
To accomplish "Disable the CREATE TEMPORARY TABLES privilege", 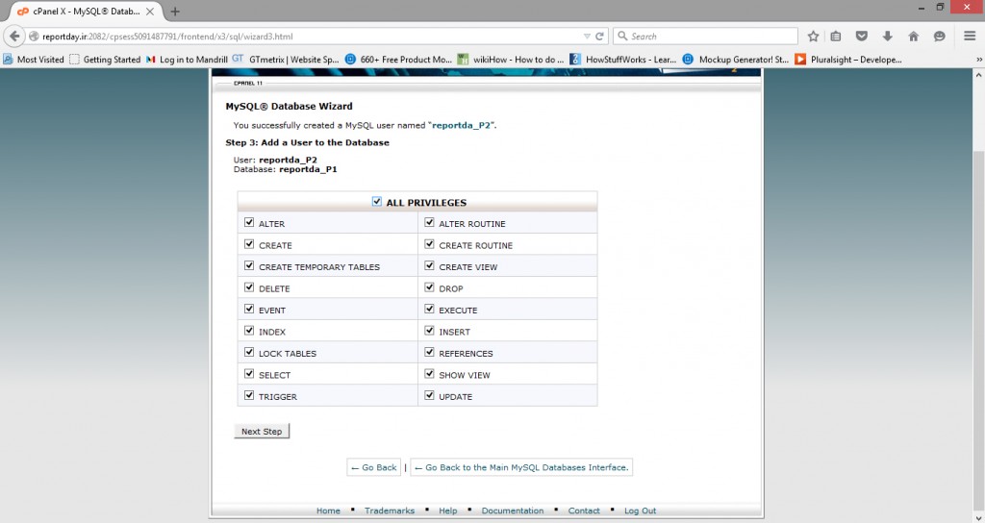I will (x=249, y=266).
